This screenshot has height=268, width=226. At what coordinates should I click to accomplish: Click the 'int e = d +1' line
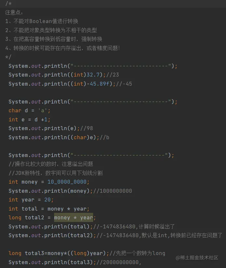[29, 119]
